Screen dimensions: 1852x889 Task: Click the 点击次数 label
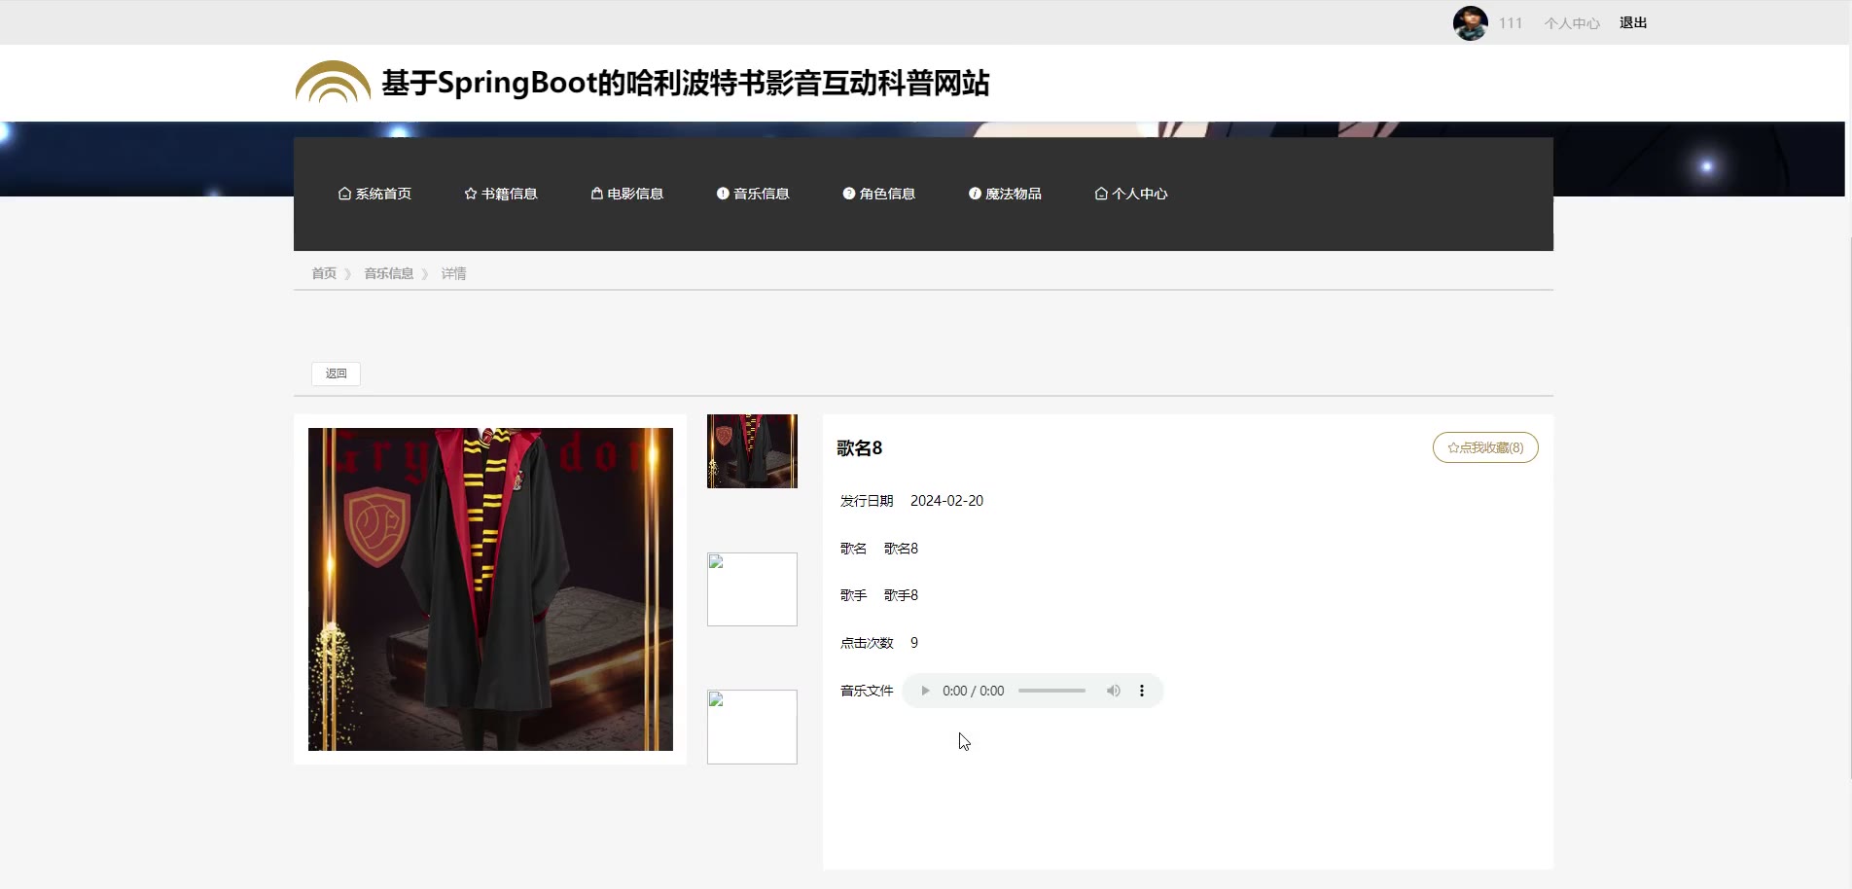[x=867, y=643]
